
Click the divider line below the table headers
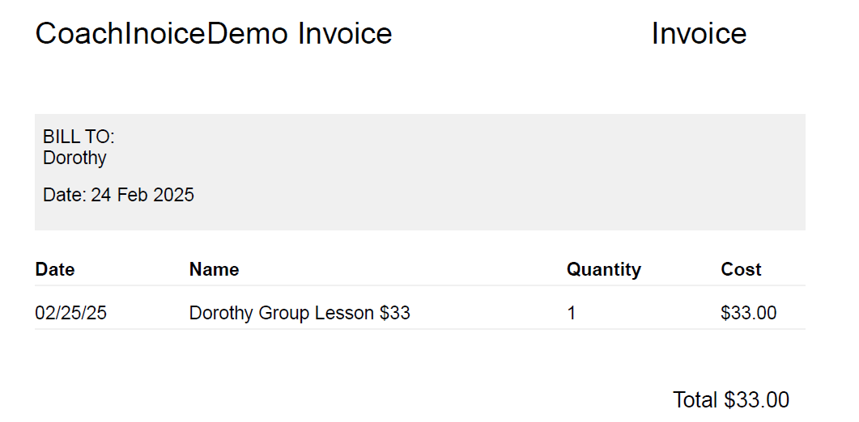pyautogui.click(x=420, y=285)
